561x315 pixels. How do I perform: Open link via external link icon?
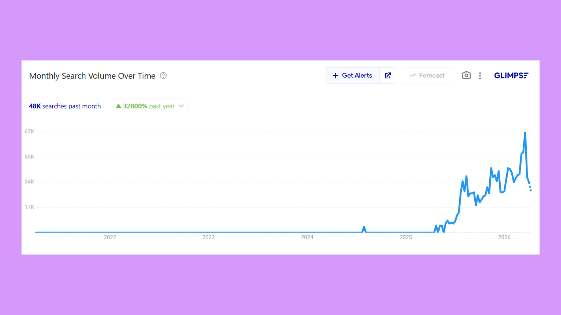pos(388,75)
